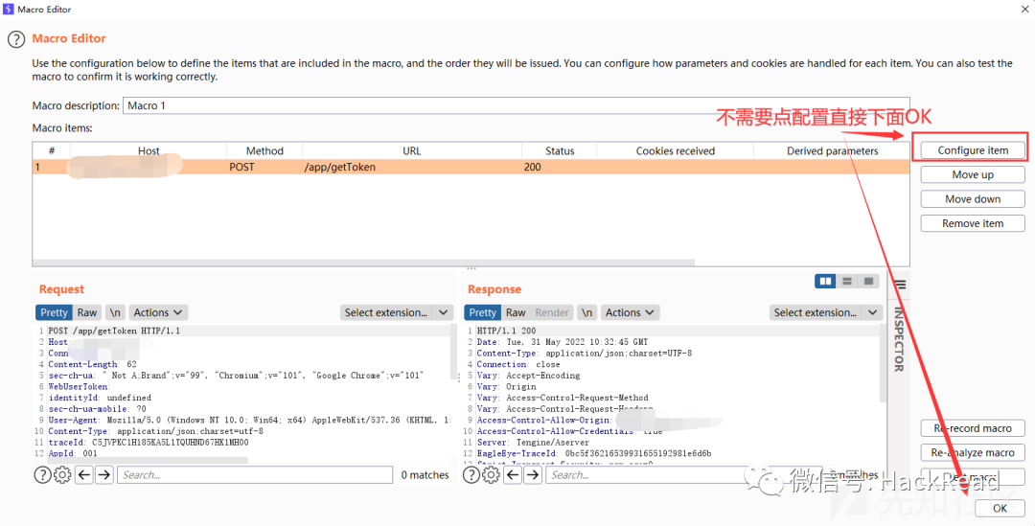This screenshot has width=1035, height=526.
Task: Open the Macro Editor help icon
Action: (16, 39)
